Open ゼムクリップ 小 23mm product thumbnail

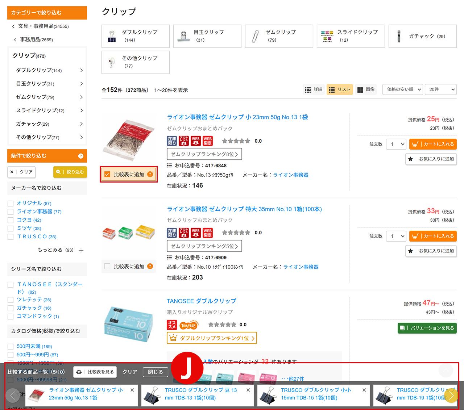tap(129, 141)
